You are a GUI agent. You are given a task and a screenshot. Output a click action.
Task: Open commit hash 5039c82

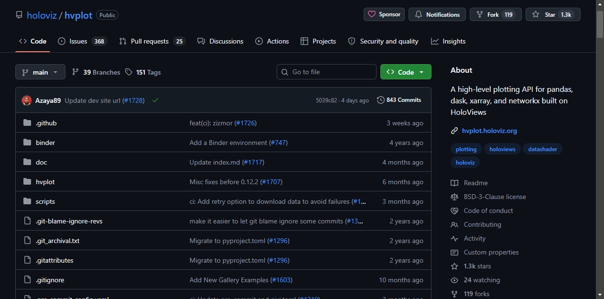(326, 100)
